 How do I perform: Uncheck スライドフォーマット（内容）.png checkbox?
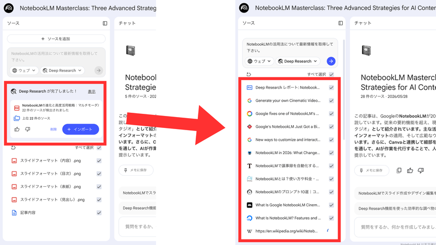coord(99,161)
